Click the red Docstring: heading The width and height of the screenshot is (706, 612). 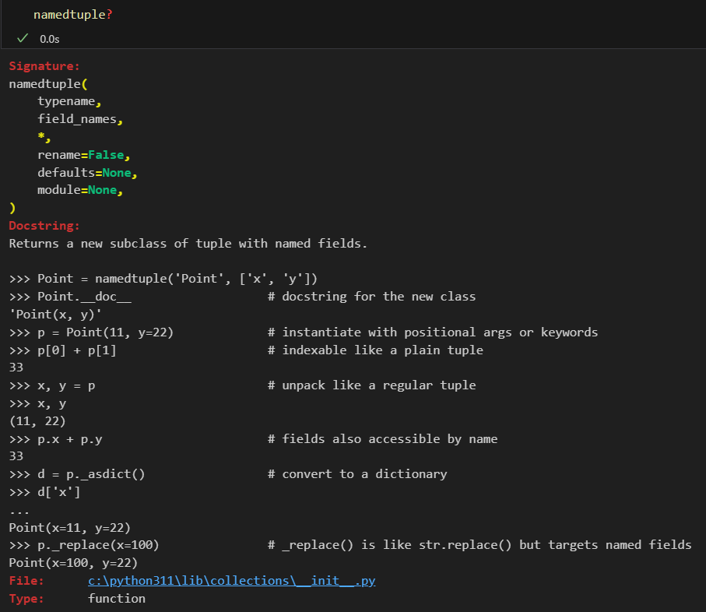[x=44, y=226]
